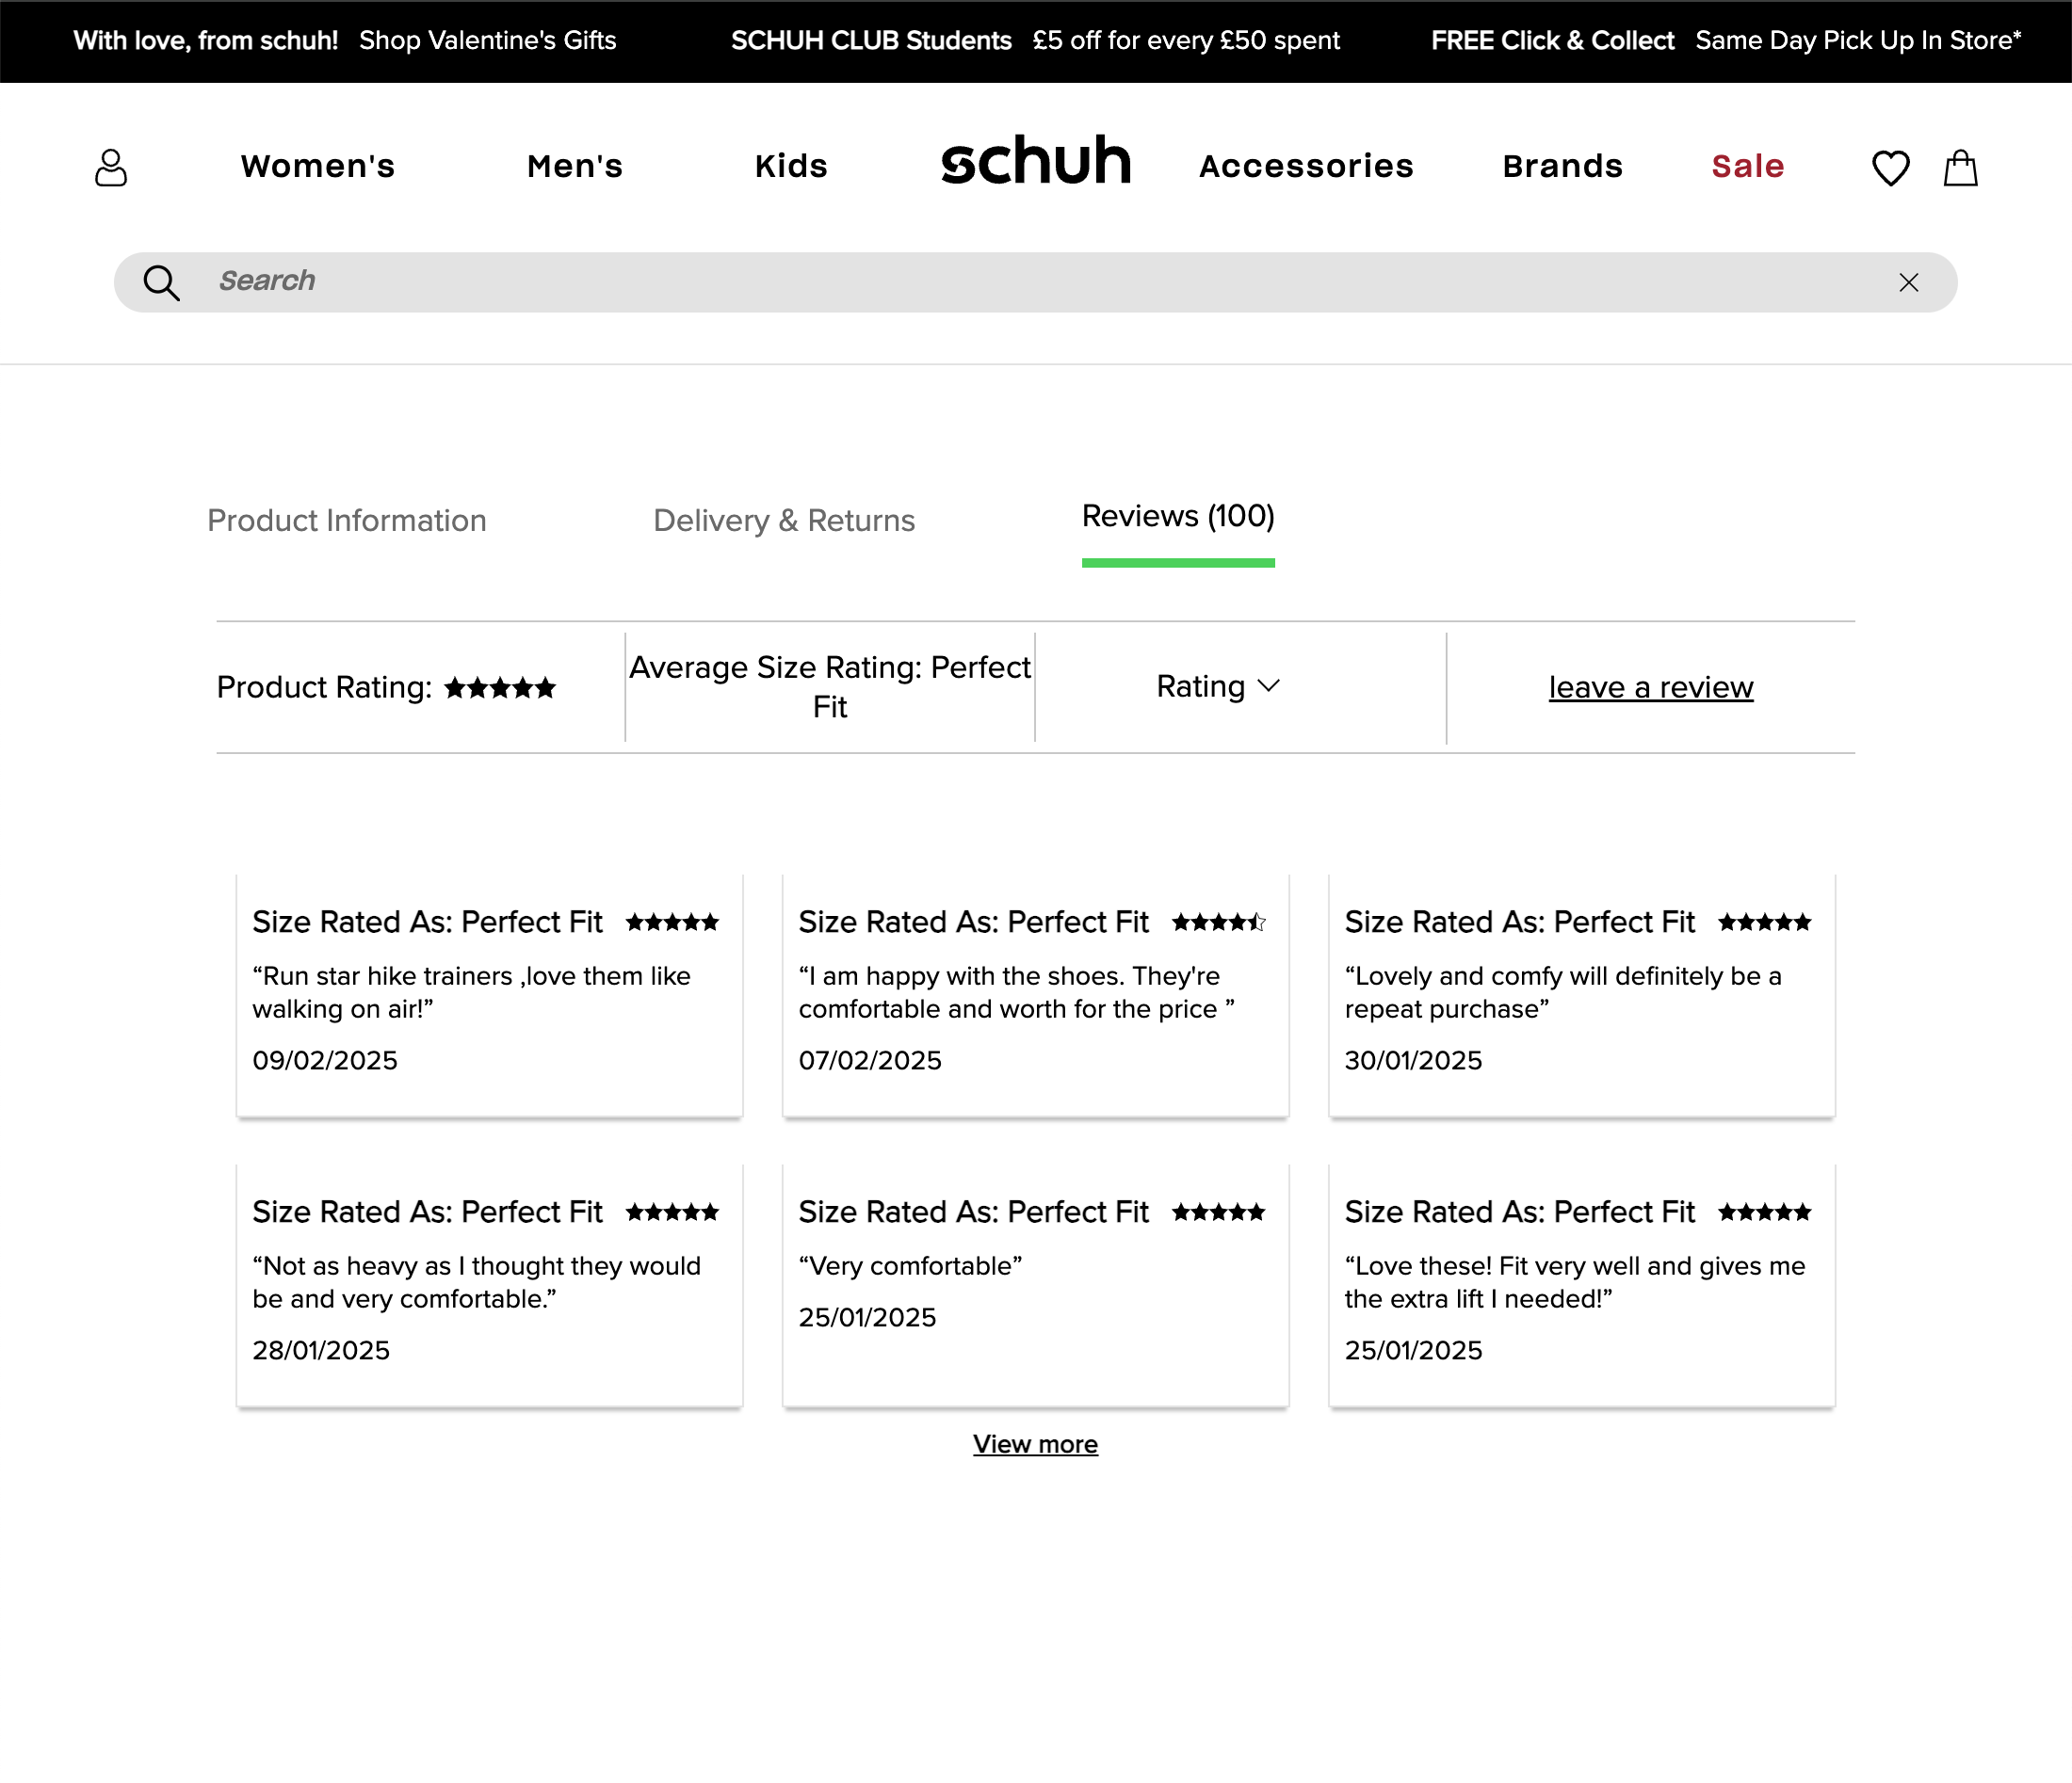Select the Product Information tab
Screen dimensions: 2072x1783
[346, 521]
